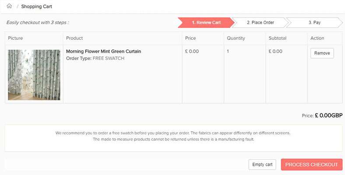Click the Subtotal column header
The width and height of the screenshot is (345, 175).
pyautogui.click(x=278, y=38)
